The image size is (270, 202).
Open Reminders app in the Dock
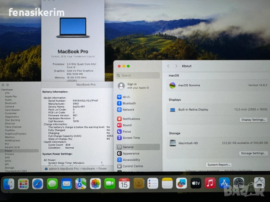[153, 183]
